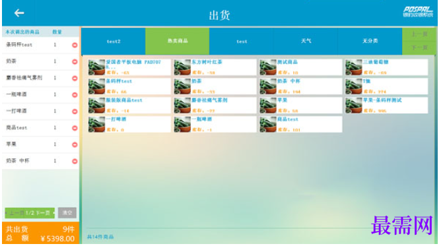This screenshot has height=246, width=445.
Task: Open the test2 category tab
Action: coord(114,41)
